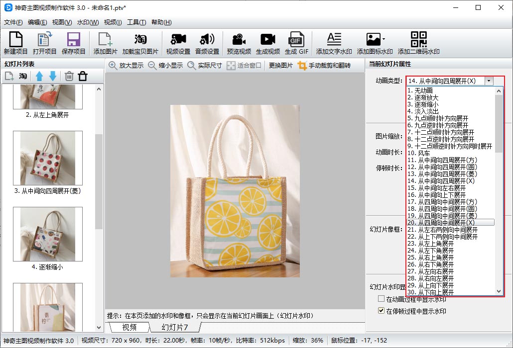This screenshot has width=513, height=348.
Task: Select slide thumbnail 4. 逐渐缩小
Action: (x=48, y=234)
